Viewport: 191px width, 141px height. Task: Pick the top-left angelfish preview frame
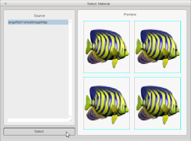(106, 47)
